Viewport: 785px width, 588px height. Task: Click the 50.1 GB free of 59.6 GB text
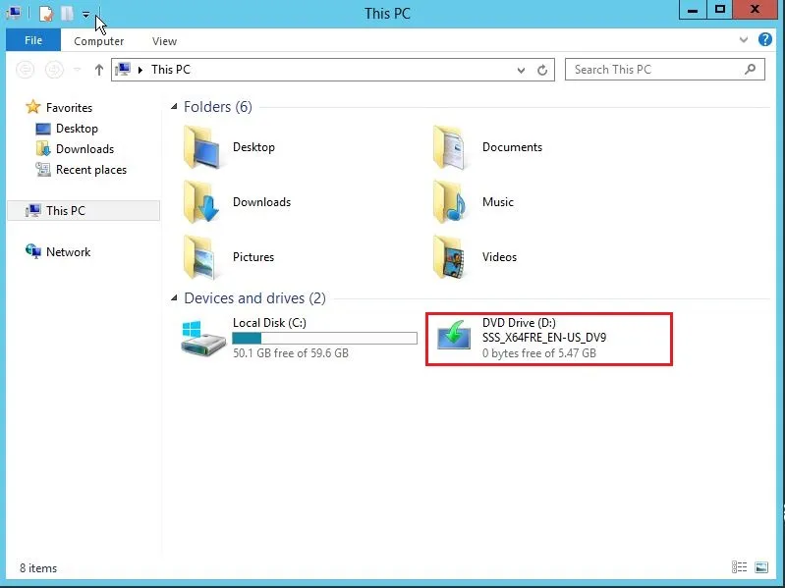pos(291,353)
